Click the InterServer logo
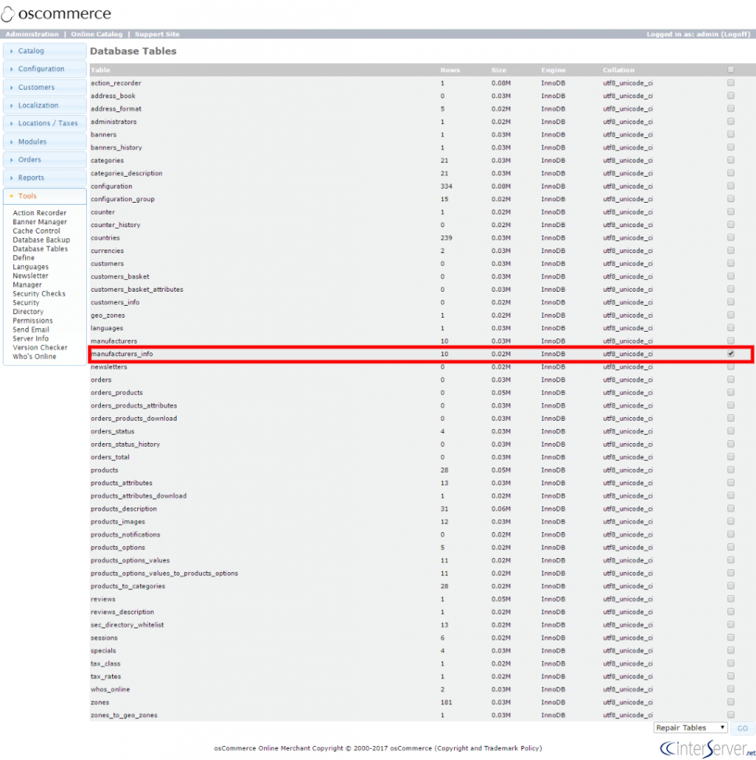The height and width of the screenshot is (760, 756). pyautogui.click(x=707, y=748)
